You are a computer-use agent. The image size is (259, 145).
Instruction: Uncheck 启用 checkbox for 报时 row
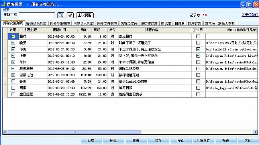14,36
